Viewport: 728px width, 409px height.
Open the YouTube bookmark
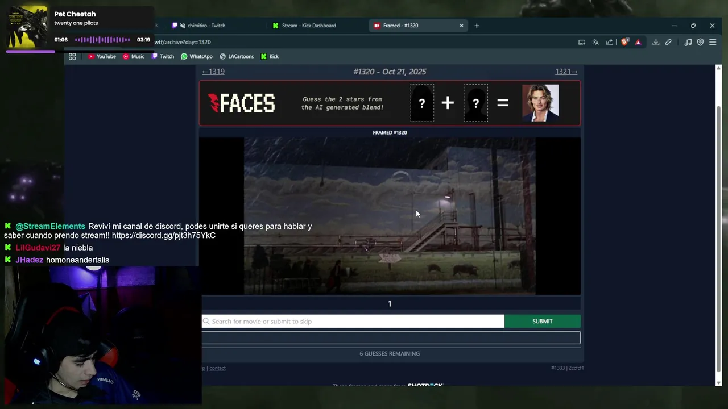tap(102, 56)
